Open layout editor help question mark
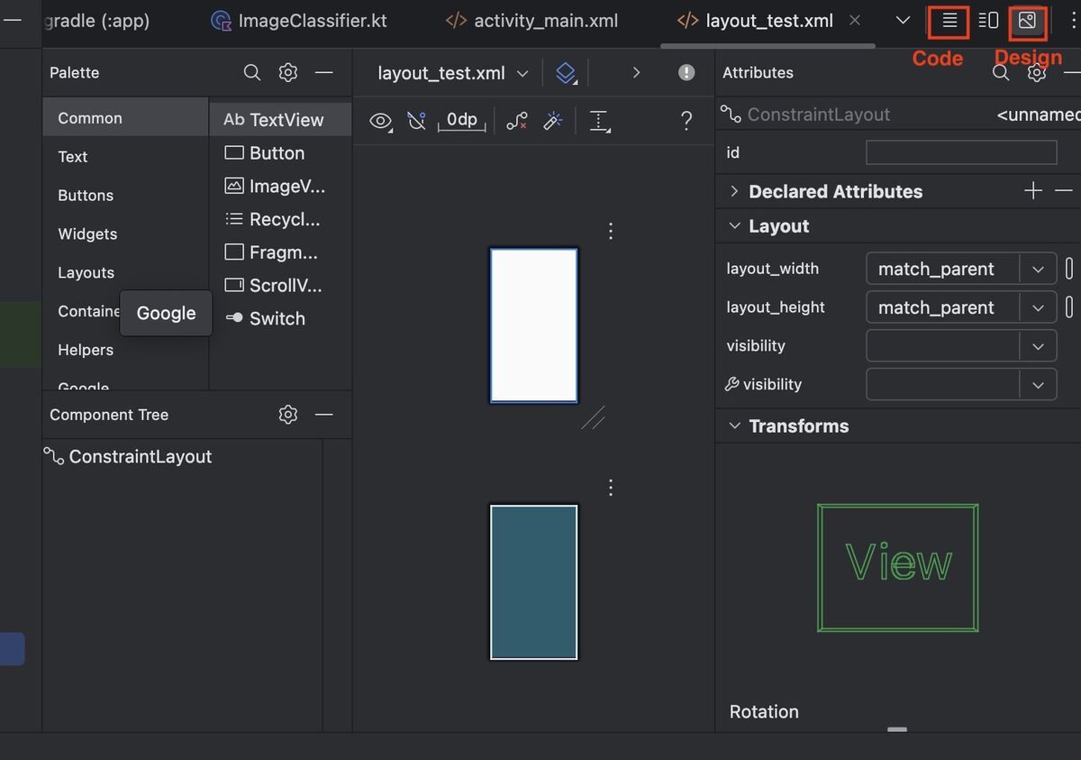The height and width of the screenshot is (760, 1081). tap(686, 121)
